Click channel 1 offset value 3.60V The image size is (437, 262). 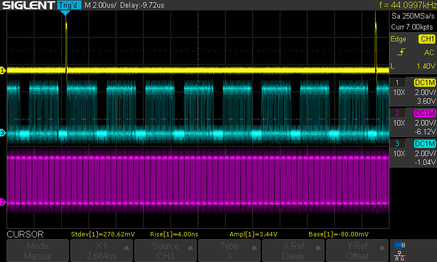click(x=426, y=101)
